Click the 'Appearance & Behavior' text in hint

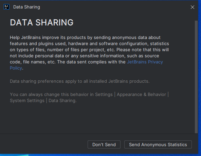pos(141,95)
